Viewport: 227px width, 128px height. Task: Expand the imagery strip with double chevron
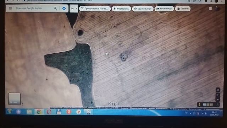217,105
